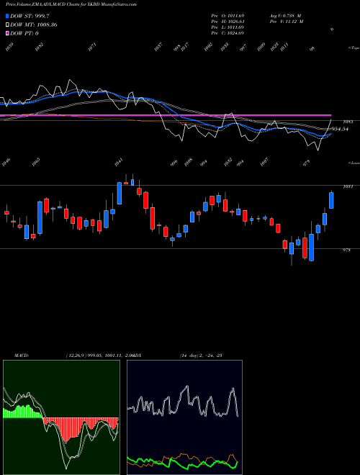Click the '1041' low label above the candles
The width and height of the screenshot is (360, 475).
pos(118,163)
